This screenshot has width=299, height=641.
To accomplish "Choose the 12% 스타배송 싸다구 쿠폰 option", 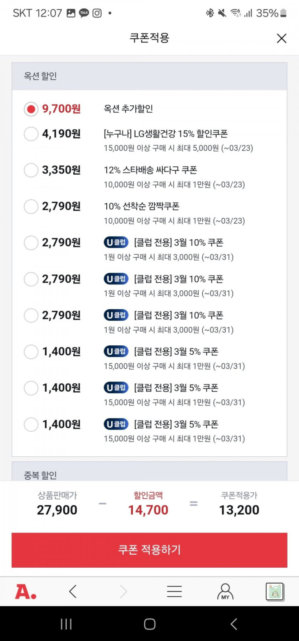I will [31, 170].
